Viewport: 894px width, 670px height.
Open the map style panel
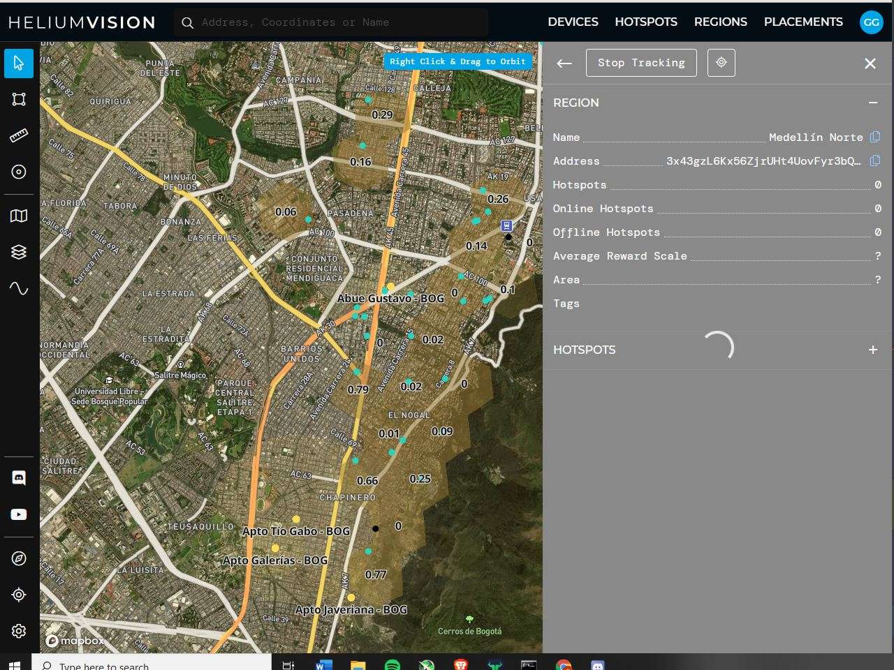pyautogui.click(x=19, y=216)
